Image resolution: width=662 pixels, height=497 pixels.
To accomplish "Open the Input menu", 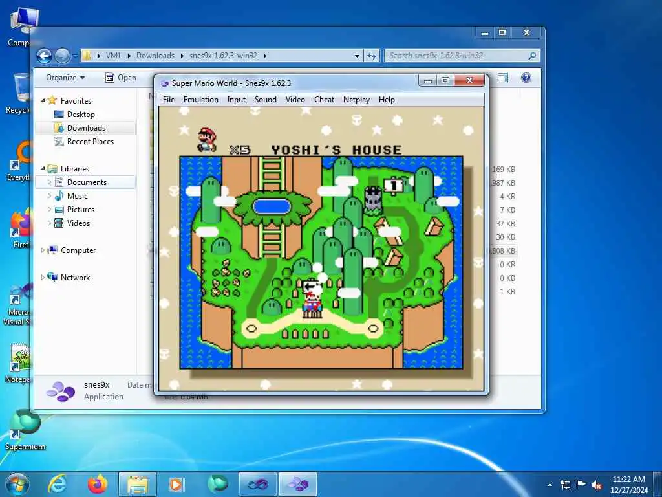I will pyautogui.click(x=236, y=100).
